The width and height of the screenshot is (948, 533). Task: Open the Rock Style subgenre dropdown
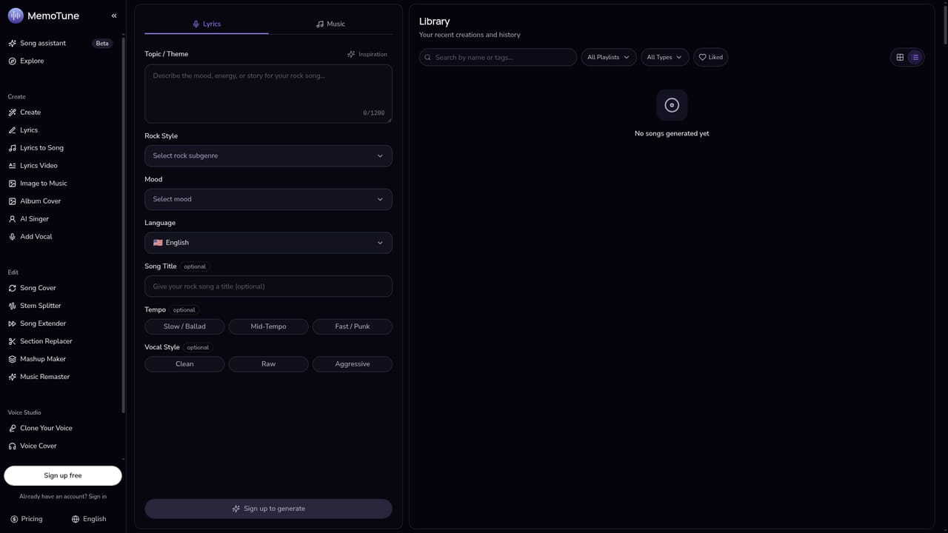click(268, 156)
